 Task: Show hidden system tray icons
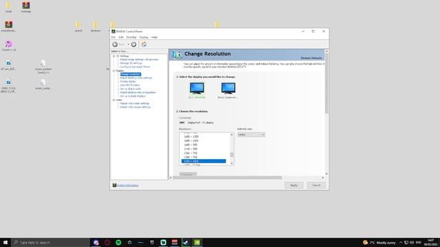(x=400, y=242)
